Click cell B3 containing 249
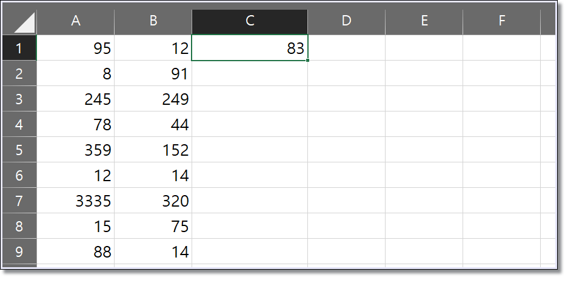The image size is (565, 286). (x=153, y=99)
